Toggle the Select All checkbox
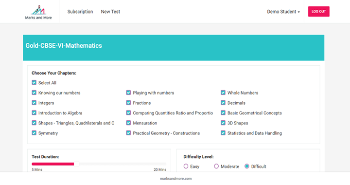Viewport: 350px width, 185px height. pyautogui.click(x=34, y=83)
